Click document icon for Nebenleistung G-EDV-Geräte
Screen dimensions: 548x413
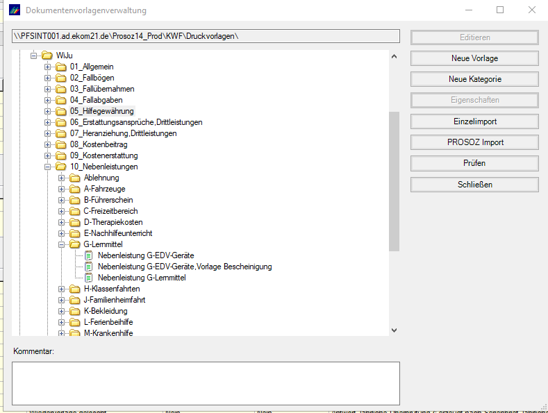pyautogui.click(x=88, y=255)
